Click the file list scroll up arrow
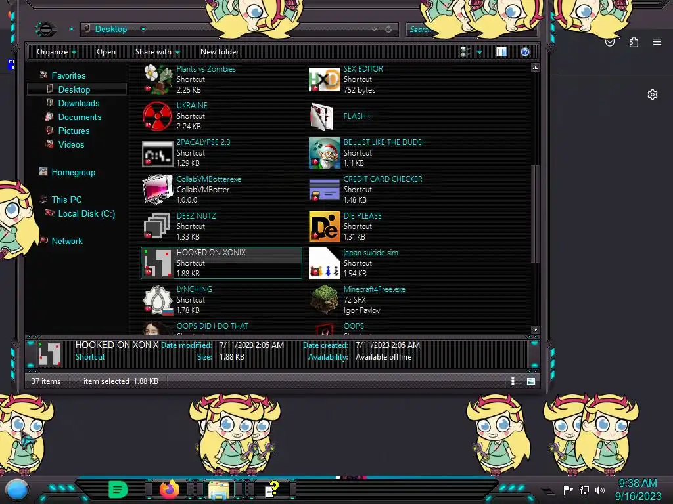673x504 pixels. pos(535,68)
